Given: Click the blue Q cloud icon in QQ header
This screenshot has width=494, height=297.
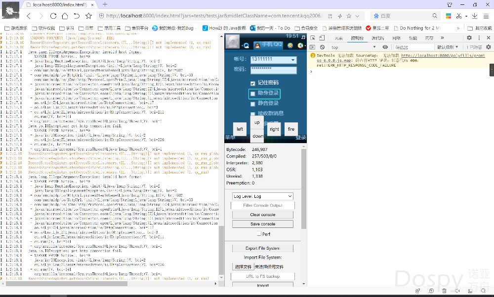Looking at the screenshot, I should coord(247,45).
